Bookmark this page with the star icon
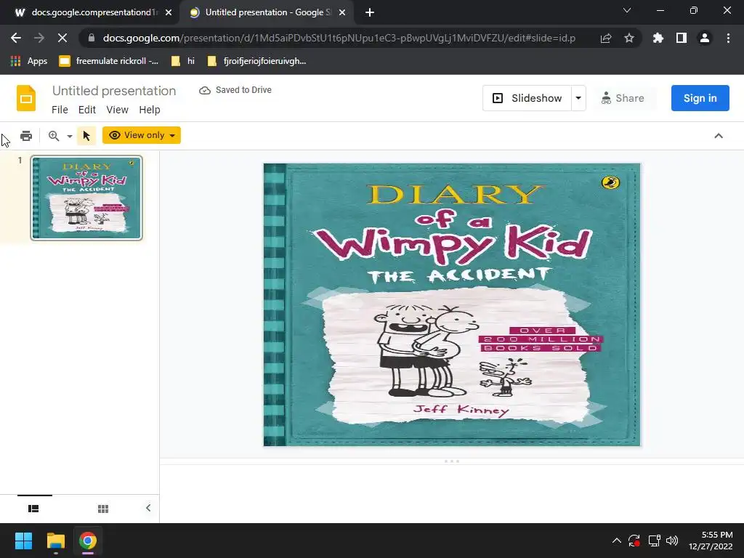This screenshot has height=558, width=744. click(629, 38)
